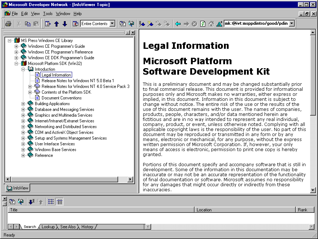Open the address field dropdown arrow
The height and width of the screenshot is (239, 318).
pos(292,24)
